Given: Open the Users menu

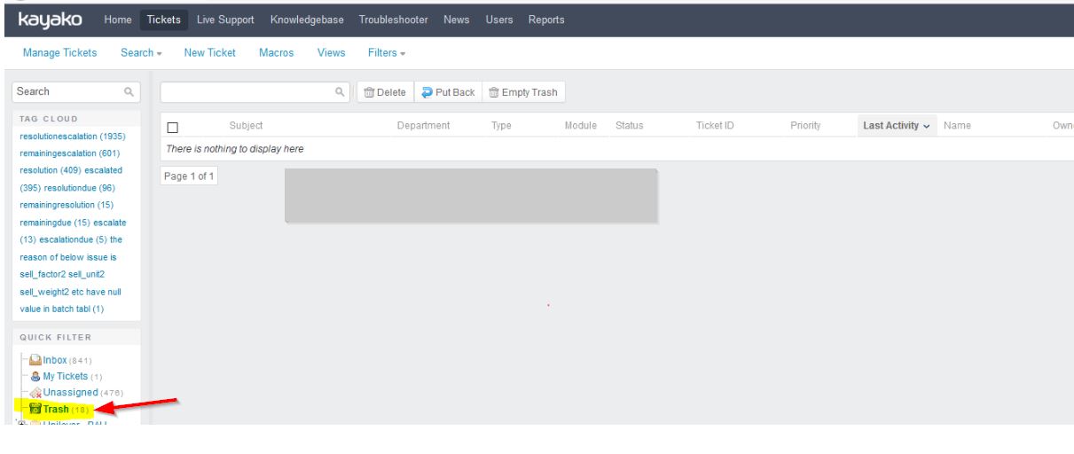Looking at the screenshot, I should [x=499, y=20].
